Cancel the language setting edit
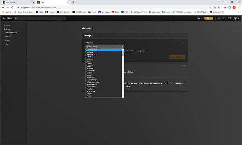 point(183,43)
